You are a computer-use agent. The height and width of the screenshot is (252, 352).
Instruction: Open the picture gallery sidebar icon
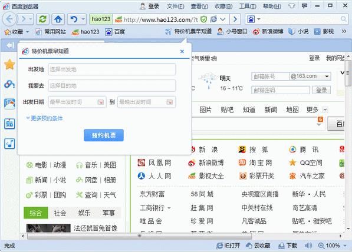click(x=9, y=104)
